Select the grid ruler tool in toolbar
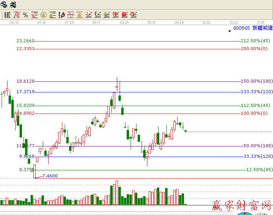The height and width of the screenshot is (215, 273). (7, 15)
